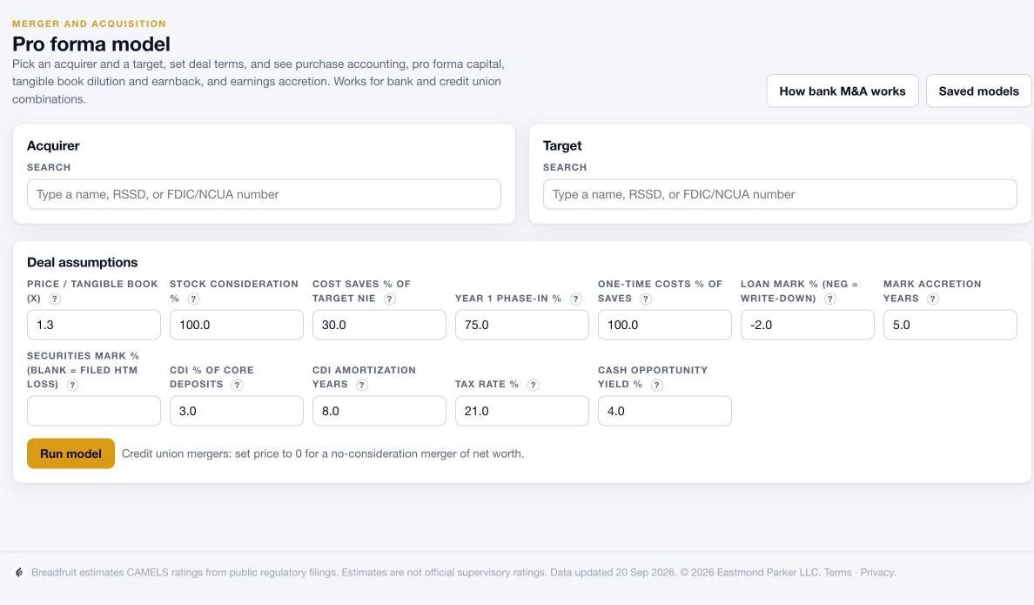Focus the Target search input field
Image resolution: width=1034 pixels, height=605 pixels.
tap(780, 194)
